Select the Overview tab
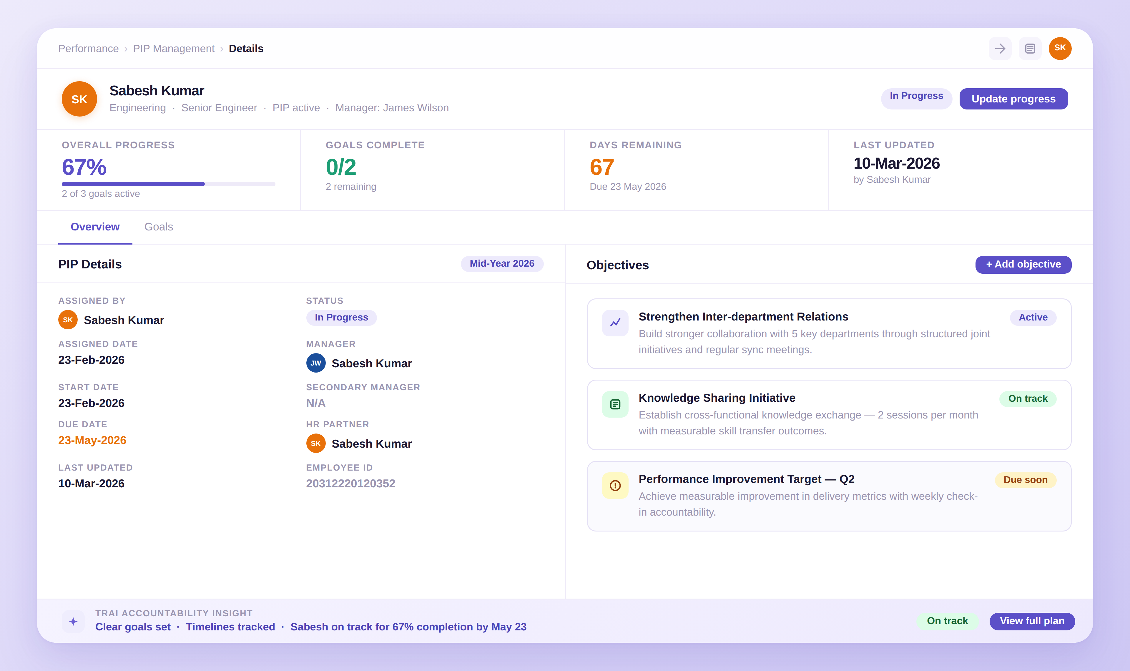Image resolution: width=1130 pixels, height=671 pixels. pyautogui.click(x=95, y=227)
